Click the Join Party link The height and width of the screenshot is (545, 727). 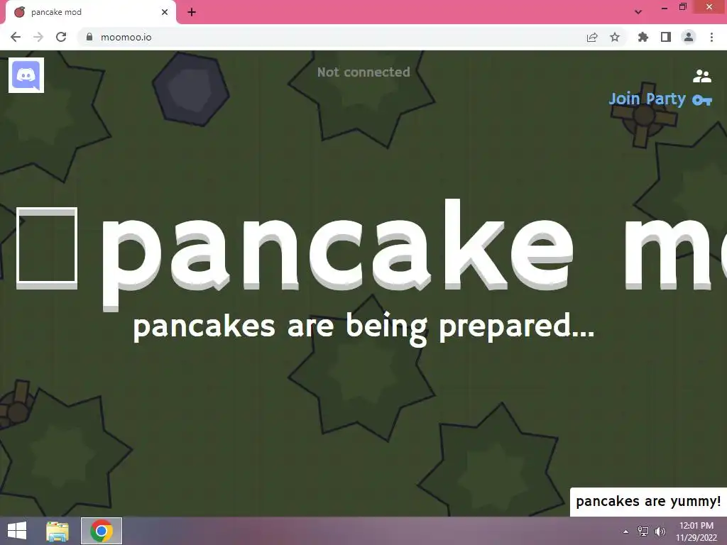click(647, 99)
